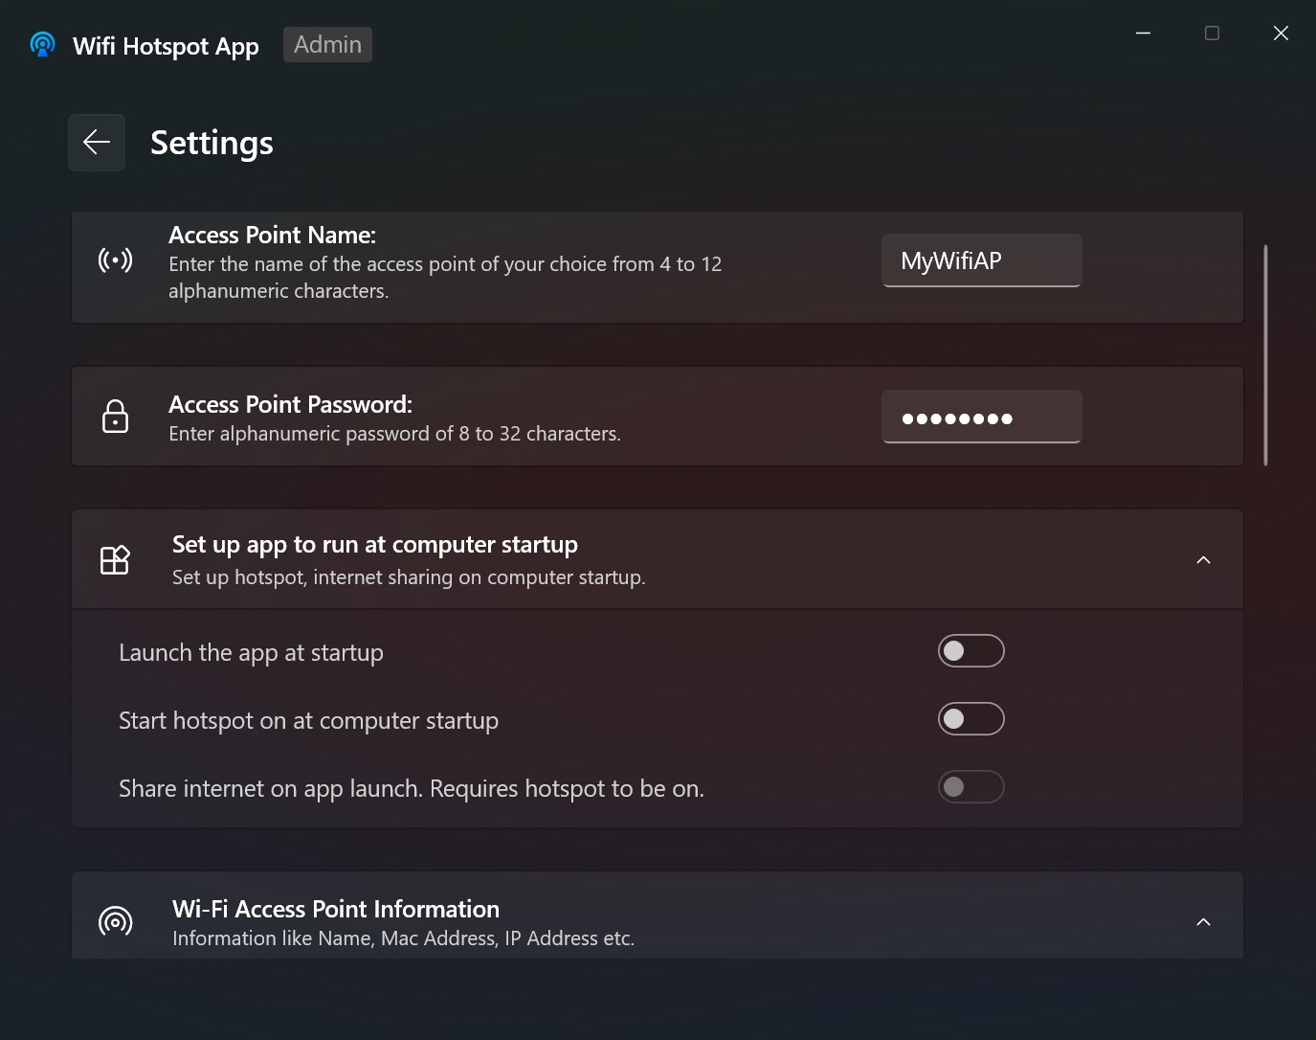This screenshot has height=1040, width=1316.
Task: Click the Settings heading
Action: pyautogui.click(x=211, y=142)
